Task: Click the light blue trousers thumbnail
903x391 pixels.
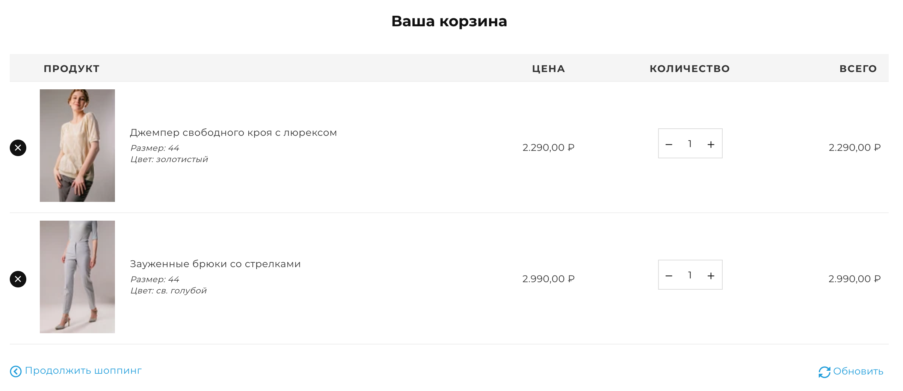Action: click(x=77, y=277)
